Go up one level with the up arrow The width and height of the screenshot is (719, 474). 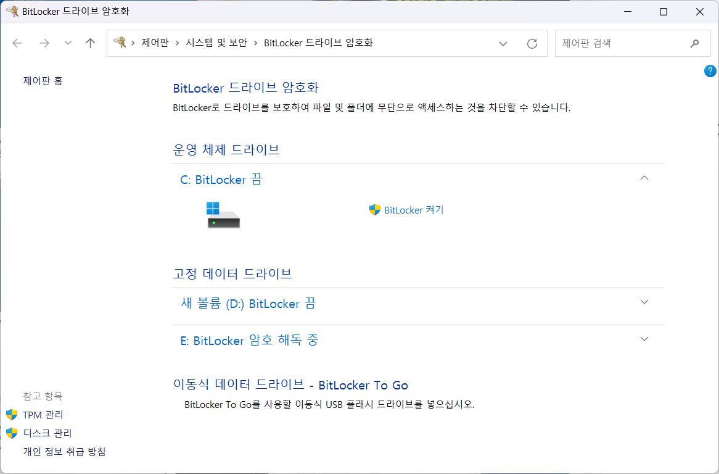point(90,43)
